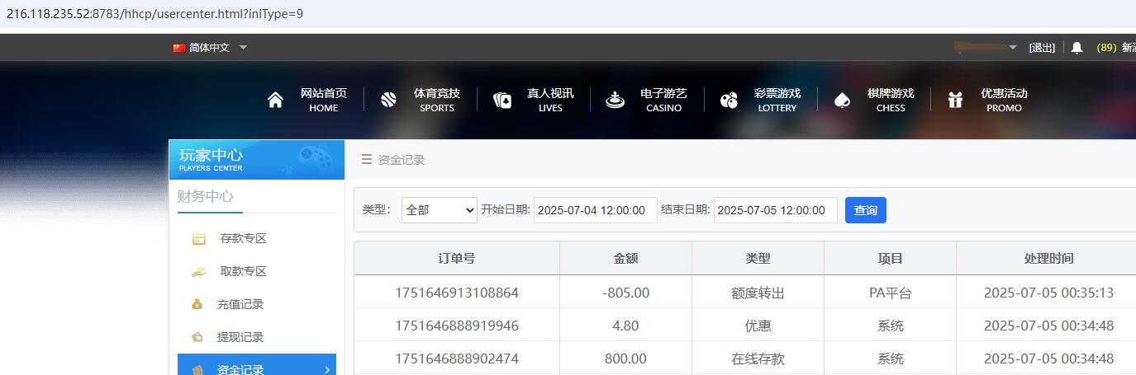
Task: Click the 800.00 amount cell
Action: [x=625, y=359]
